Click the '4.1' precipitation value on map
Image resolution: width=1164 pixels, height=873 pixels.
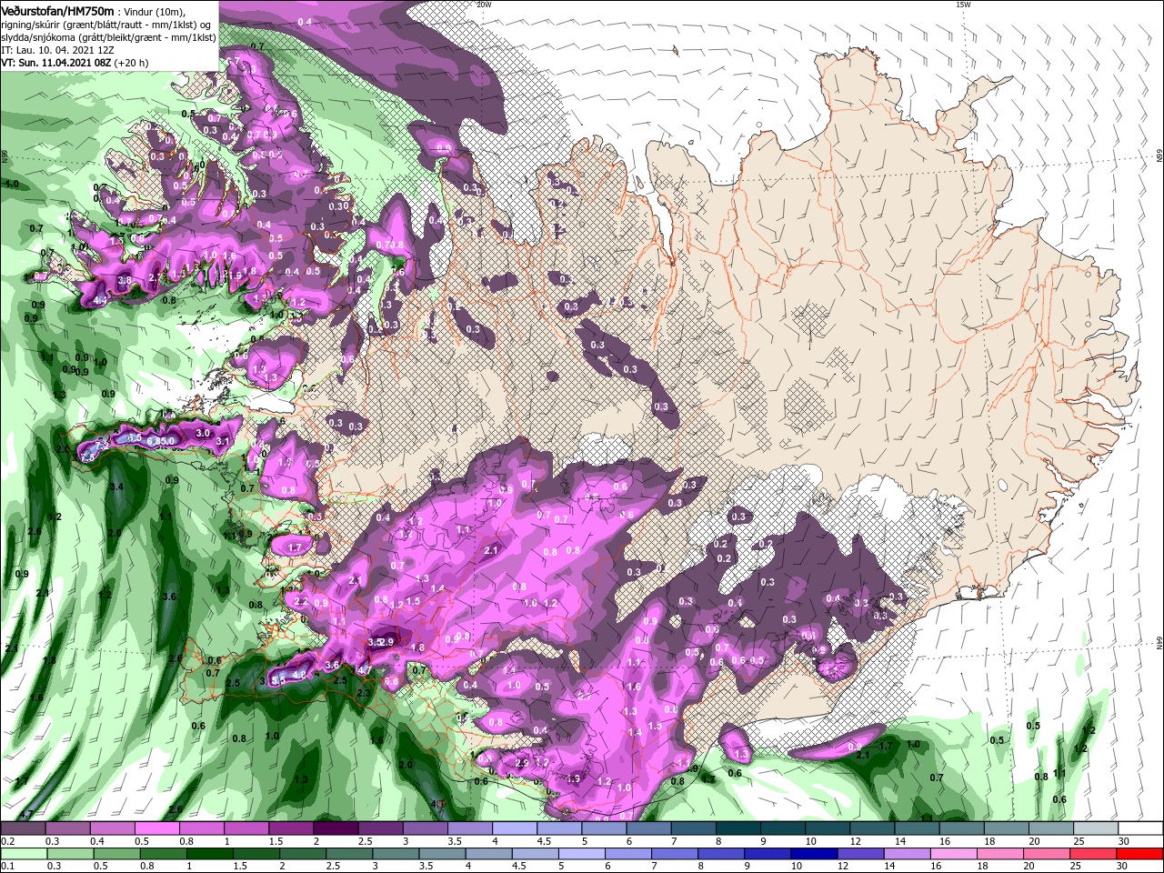point(438,804)
